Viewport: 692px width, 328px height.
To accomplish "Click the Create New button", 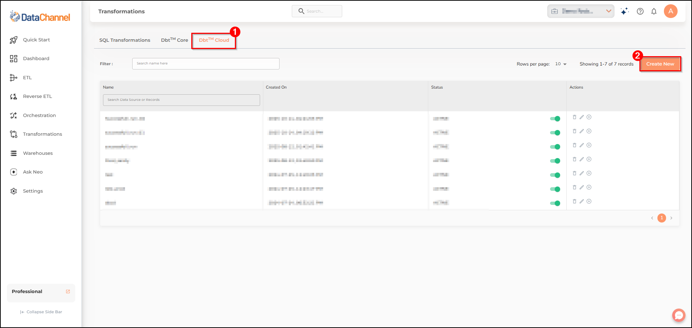I will (660, 64).
